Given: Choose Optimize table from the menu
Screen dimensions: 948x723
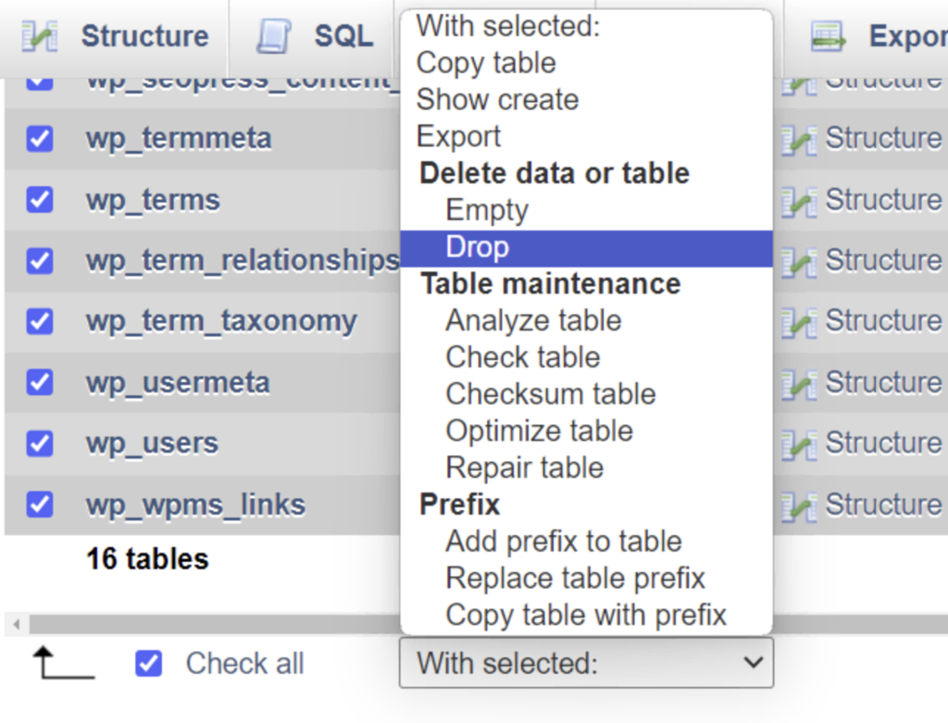Looking at the screenshot, I should coord(540,430).
